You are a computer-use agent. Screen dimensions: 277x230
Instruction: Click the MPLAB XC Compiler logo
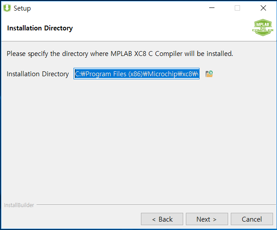point(263,27)
